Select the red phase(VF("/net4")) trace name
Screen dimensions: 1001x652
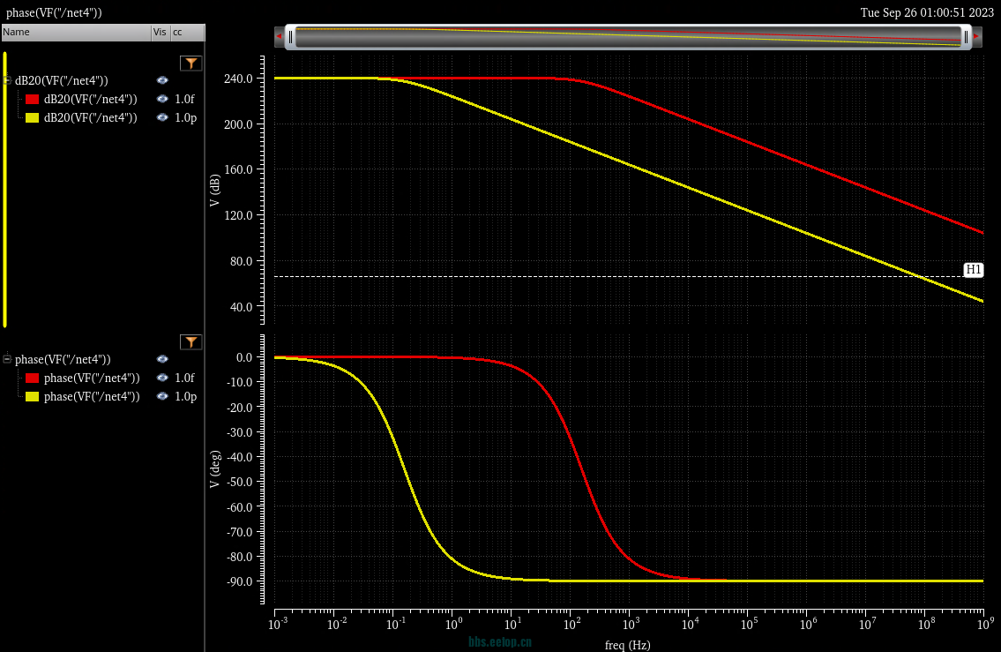(x=92, y=378)
